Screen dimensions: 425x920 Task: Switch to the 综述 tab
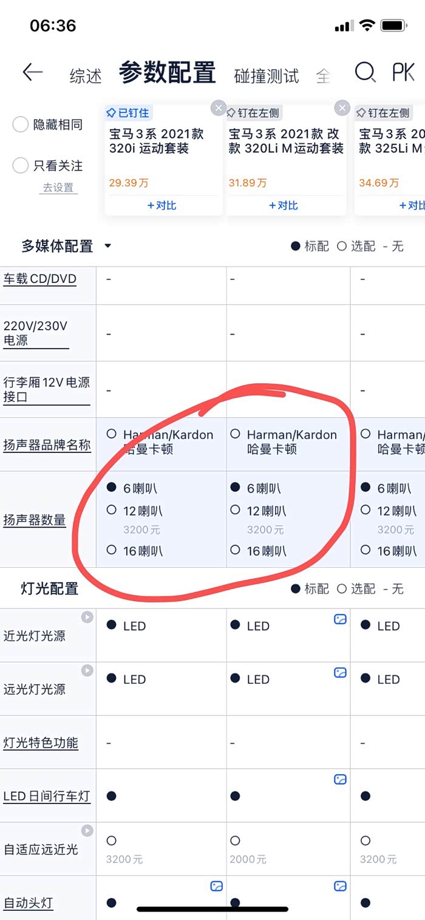pyautogui.click(x=86, y=76)
